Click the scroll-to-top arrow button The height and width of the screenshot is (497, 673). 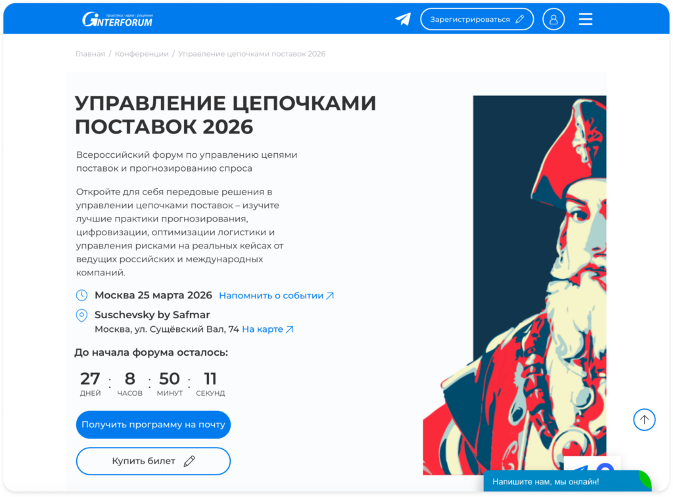click(644, 419)
